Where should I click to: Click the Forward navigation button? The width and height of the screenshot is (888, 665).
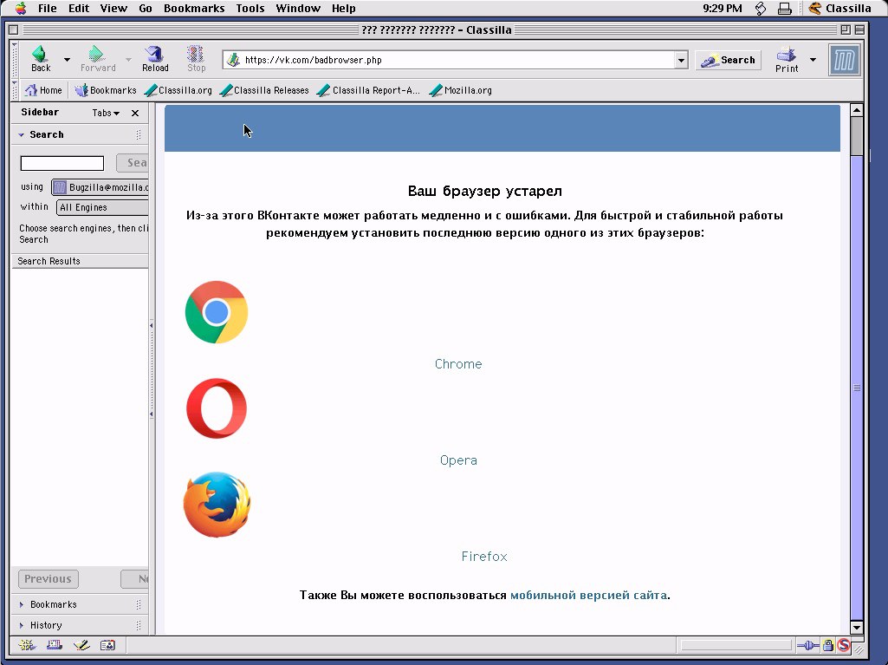coord(97,59)
